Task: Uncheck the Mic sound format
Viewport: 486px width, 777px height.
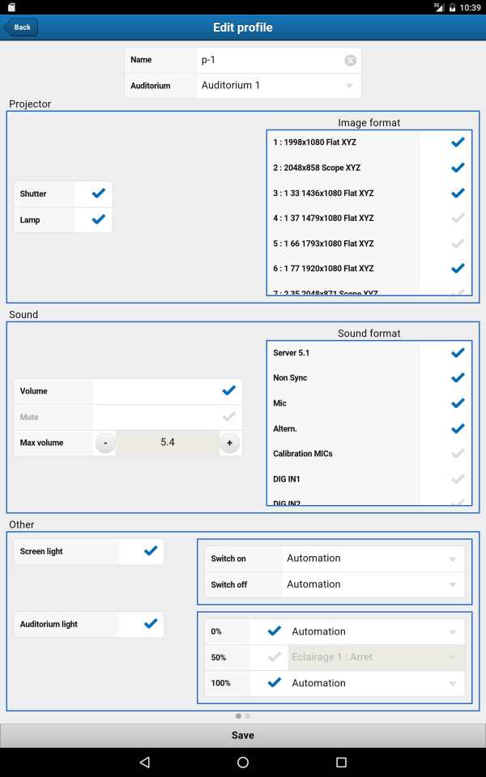Action: [x=458, y=403]
